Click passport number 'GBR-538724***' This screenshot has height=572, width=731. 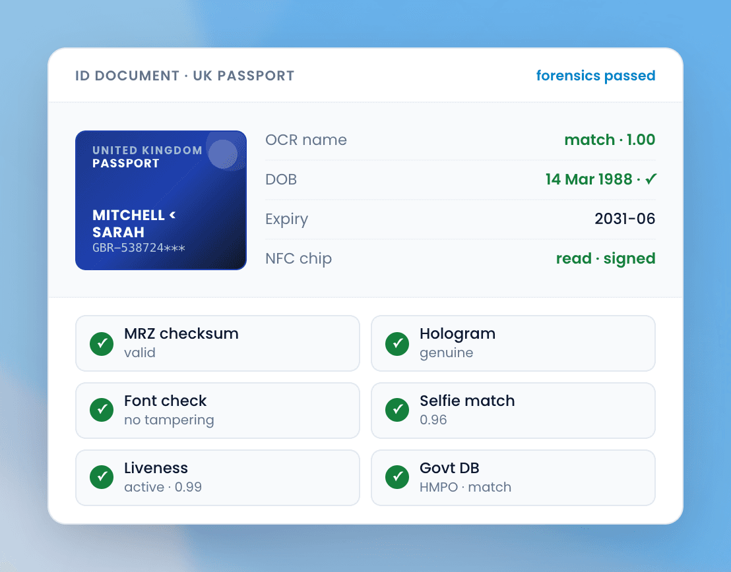point(139,248)
